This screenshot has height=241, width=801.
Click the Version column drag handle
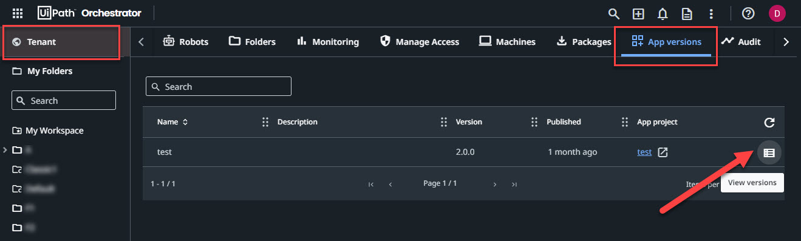point(444,122)
